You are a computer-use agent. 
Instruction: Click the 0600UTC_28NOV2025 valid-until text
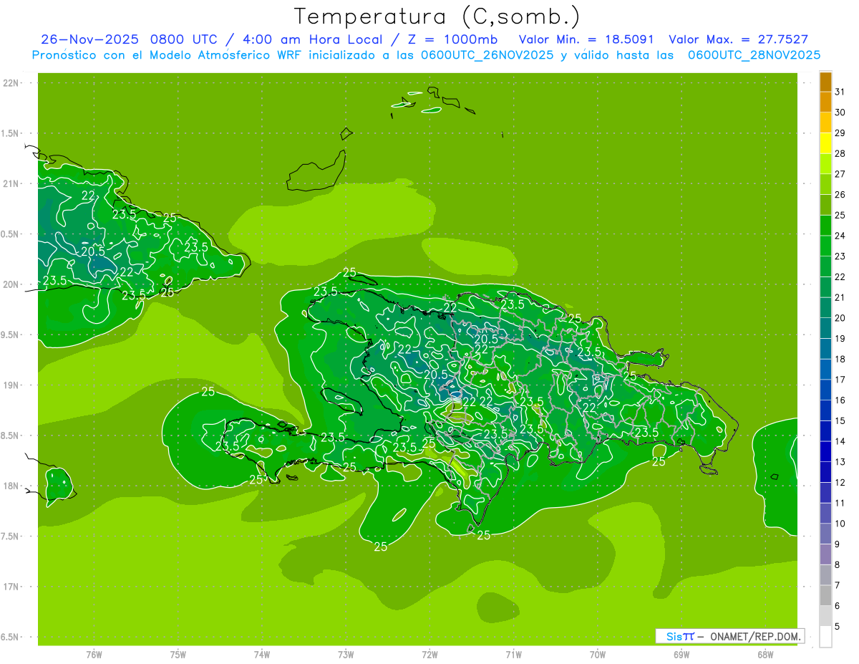(754, 55)
